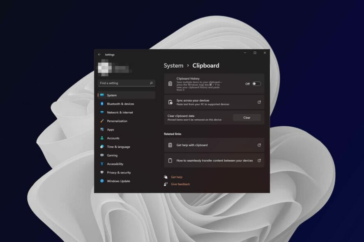Viewport: 364px width, 242px height.
Task: Open external link for Sync across devices
Action: (x=259, y=102)
